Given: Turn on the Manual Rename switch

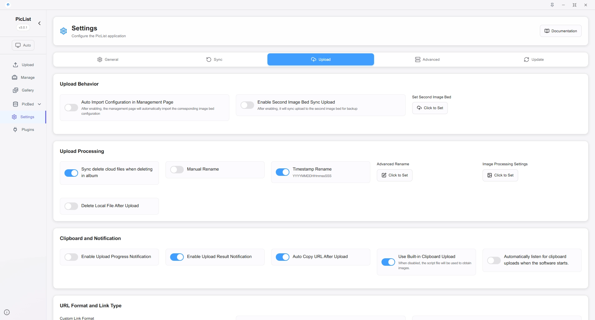Looking at the screenshot, I should (177, 170).
